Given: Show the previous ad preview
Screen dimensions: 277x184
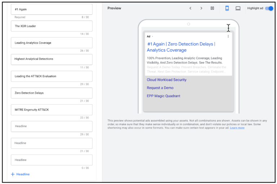Looking at the screenshot, I should pos(190,8).
